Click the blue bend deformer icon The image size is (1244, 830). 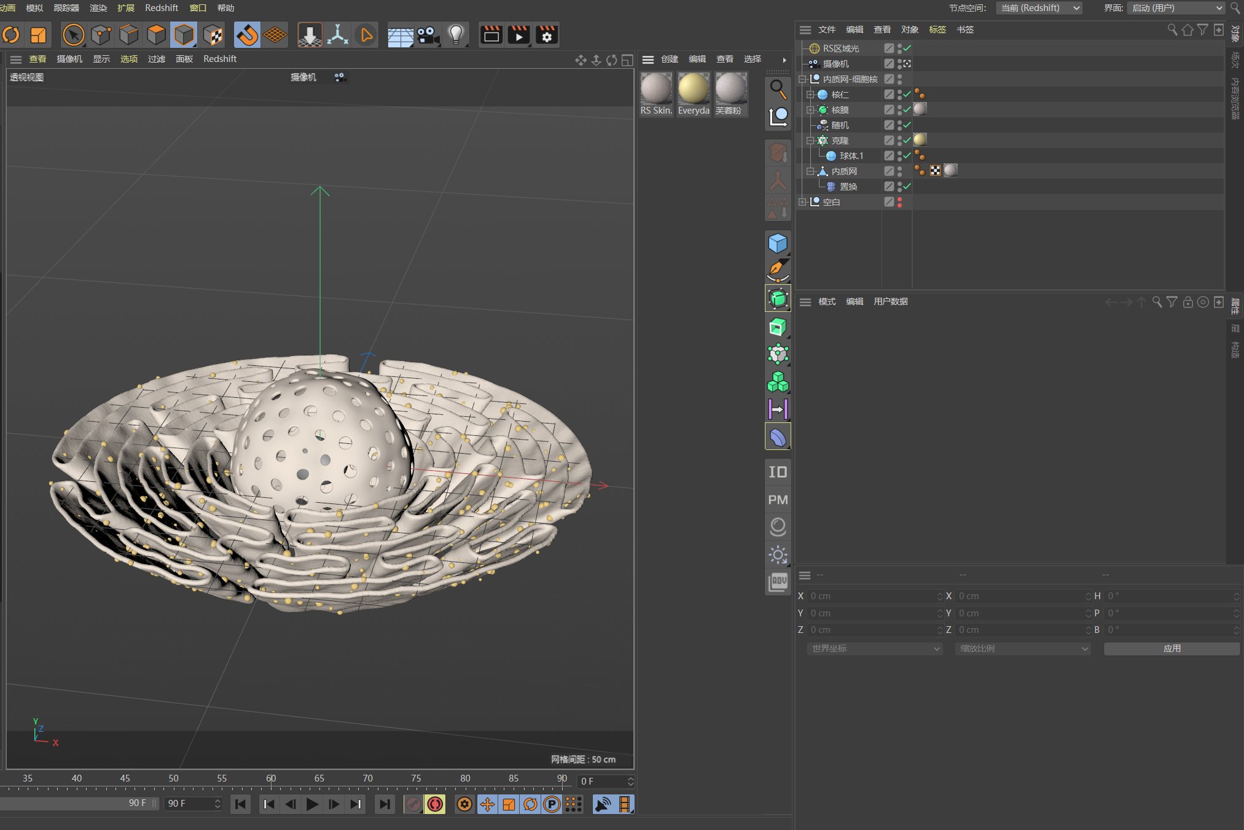pos(778,437)
